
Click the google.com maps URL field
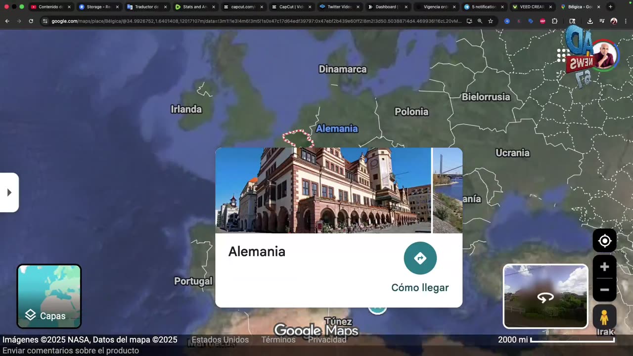coord(257,21)
